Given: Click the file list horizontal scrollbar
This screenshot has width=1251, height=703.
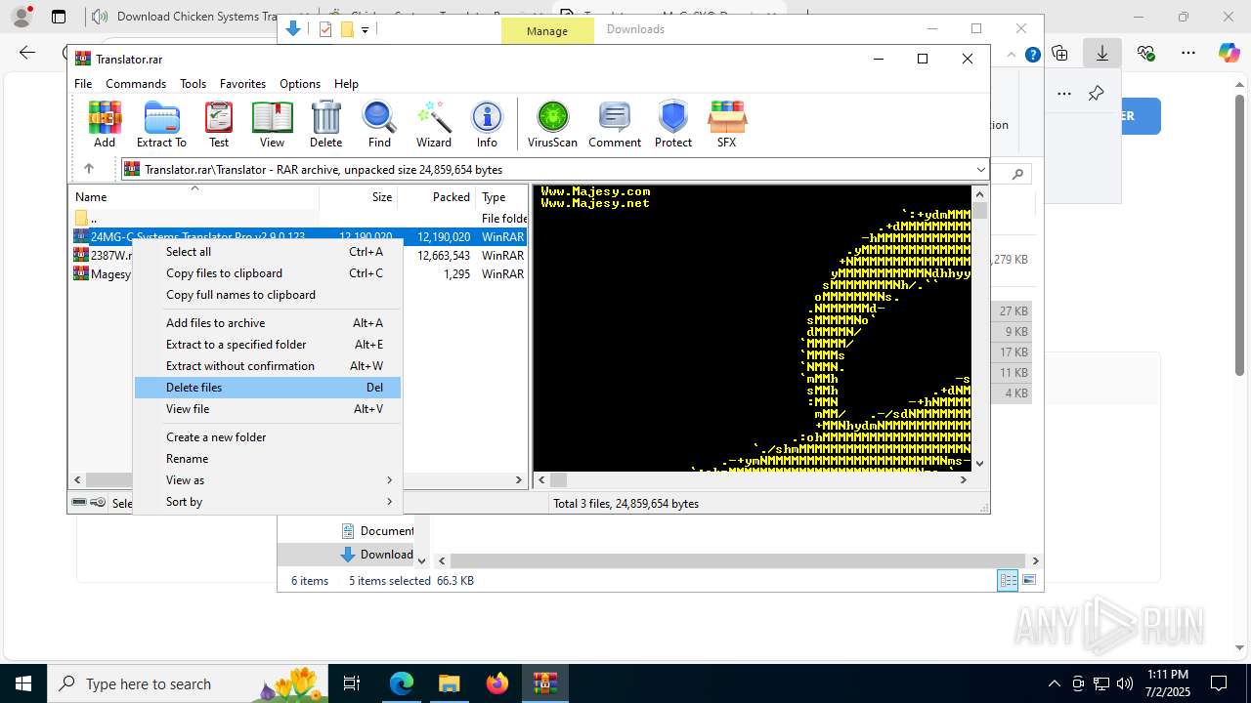Looking at the screenshot, I should coord(298,479).
